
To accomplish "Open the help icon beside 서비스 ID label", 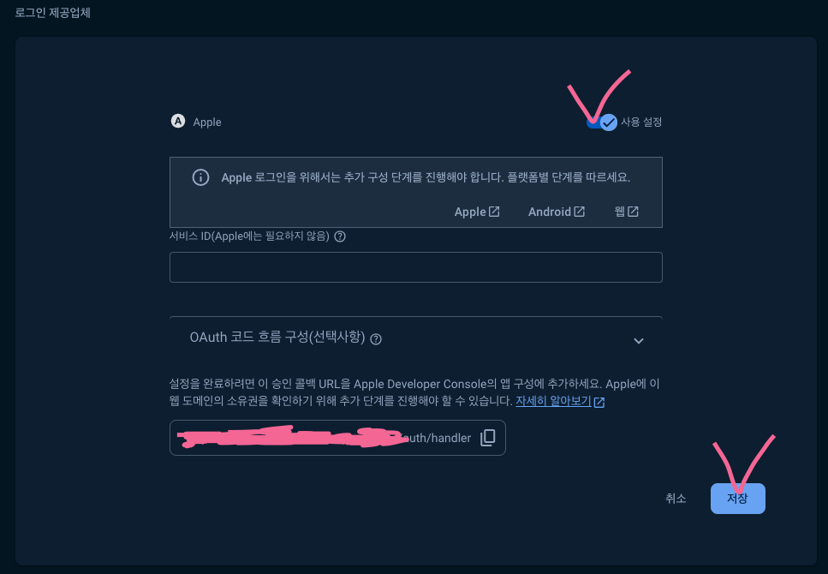I will (340, 236).
